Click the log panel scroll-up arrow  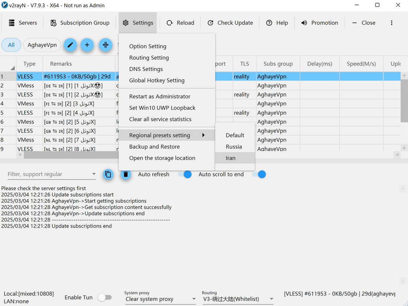403,189
